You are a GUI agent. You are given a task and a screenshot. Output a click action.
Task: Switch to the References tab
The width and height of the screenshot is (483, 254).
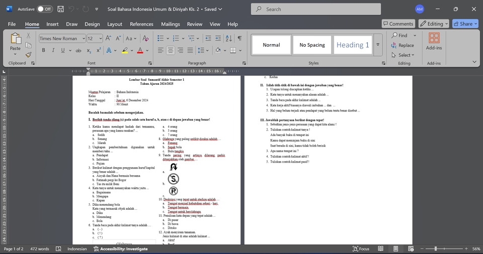[x=141, y=24]
